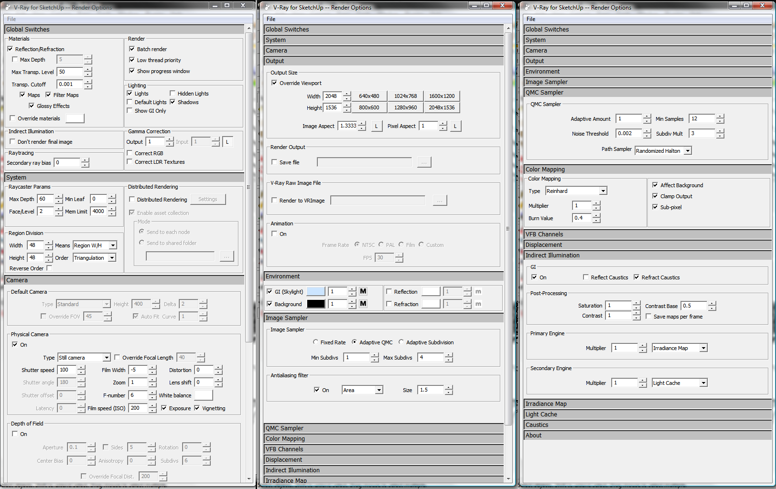Open Physical Camera Type dropdown
The image size is (776, 489).
106,358
